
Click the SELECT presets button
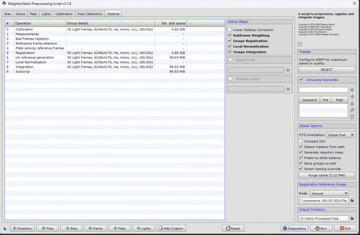pos(327,70)
